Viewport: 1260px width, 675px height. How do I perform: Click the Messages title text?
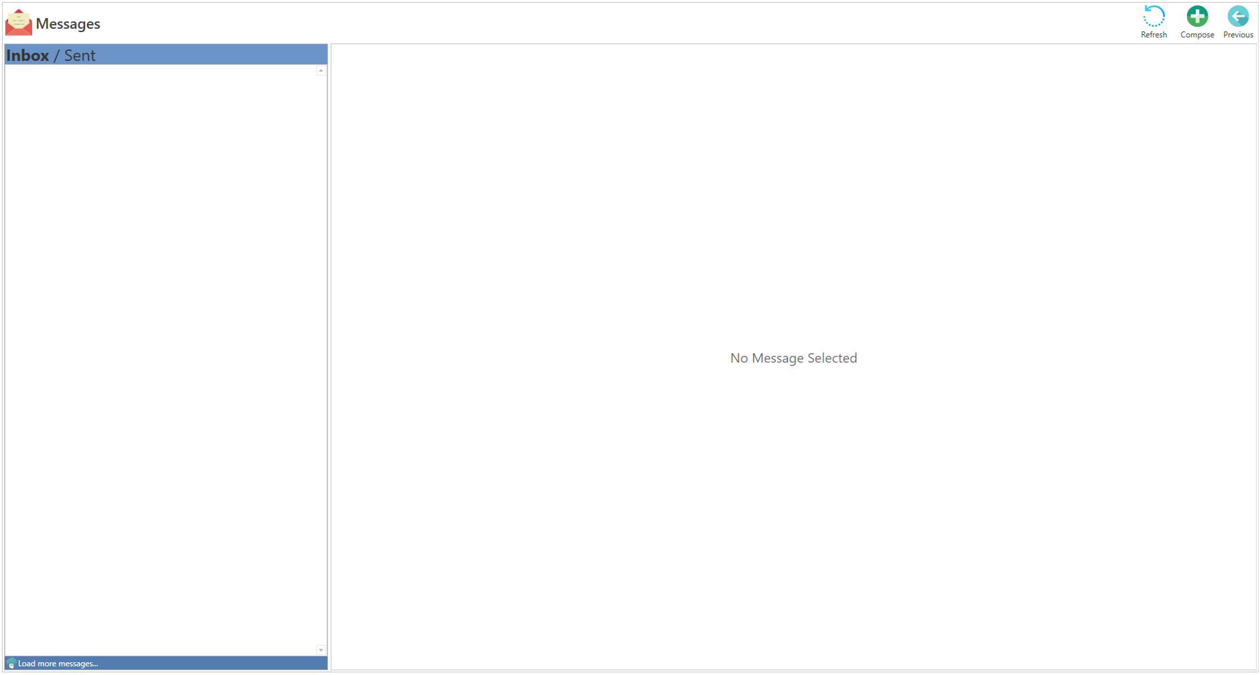(68, 24)
